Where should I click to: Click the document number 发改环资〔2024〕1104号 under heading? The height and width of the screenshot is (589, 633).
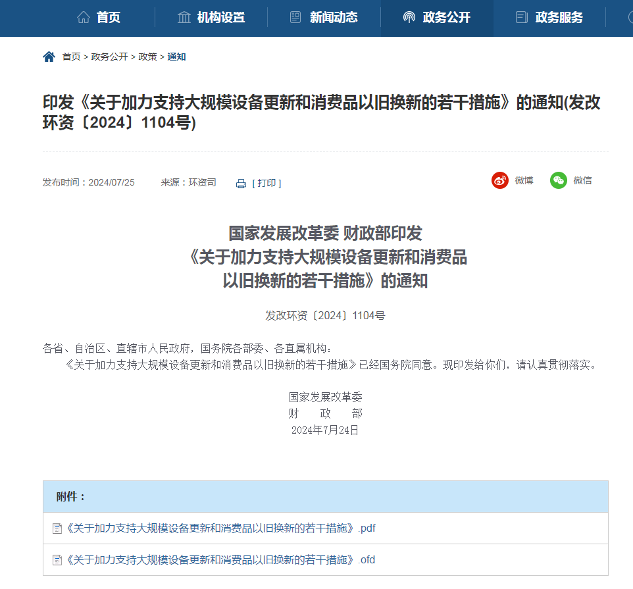click(325, 316)
